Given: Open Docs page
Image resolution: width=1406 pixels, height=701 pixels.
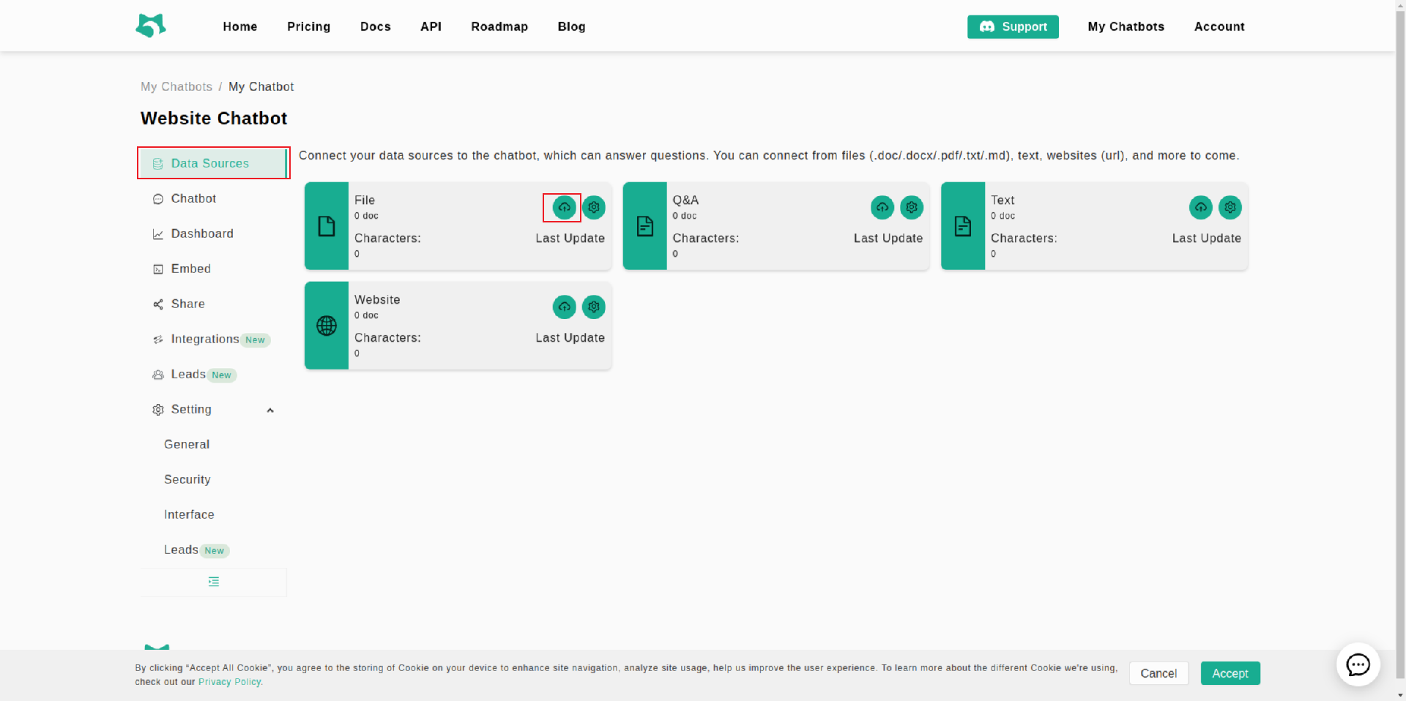Looking at the screenshot, I should click(376, 26).
